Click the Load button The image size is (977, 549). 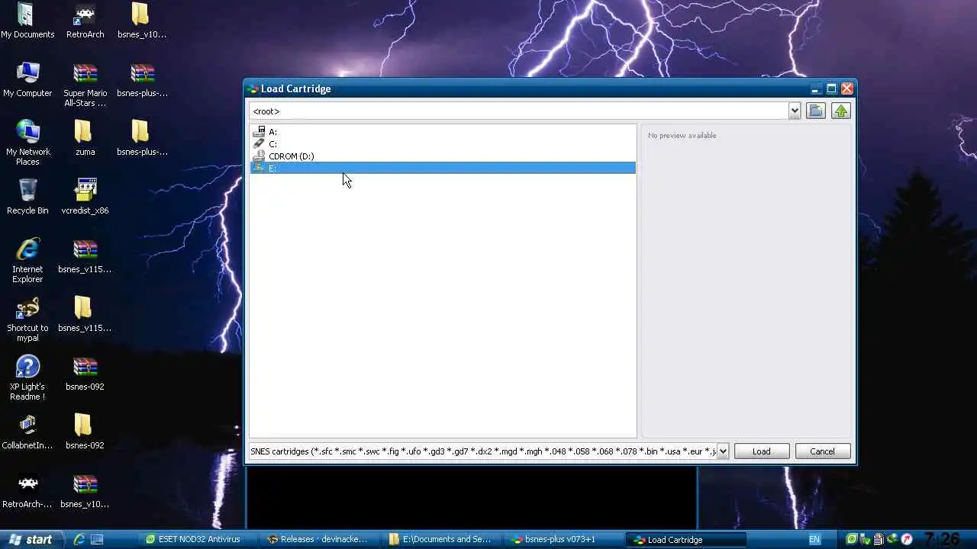coord(761,451)
